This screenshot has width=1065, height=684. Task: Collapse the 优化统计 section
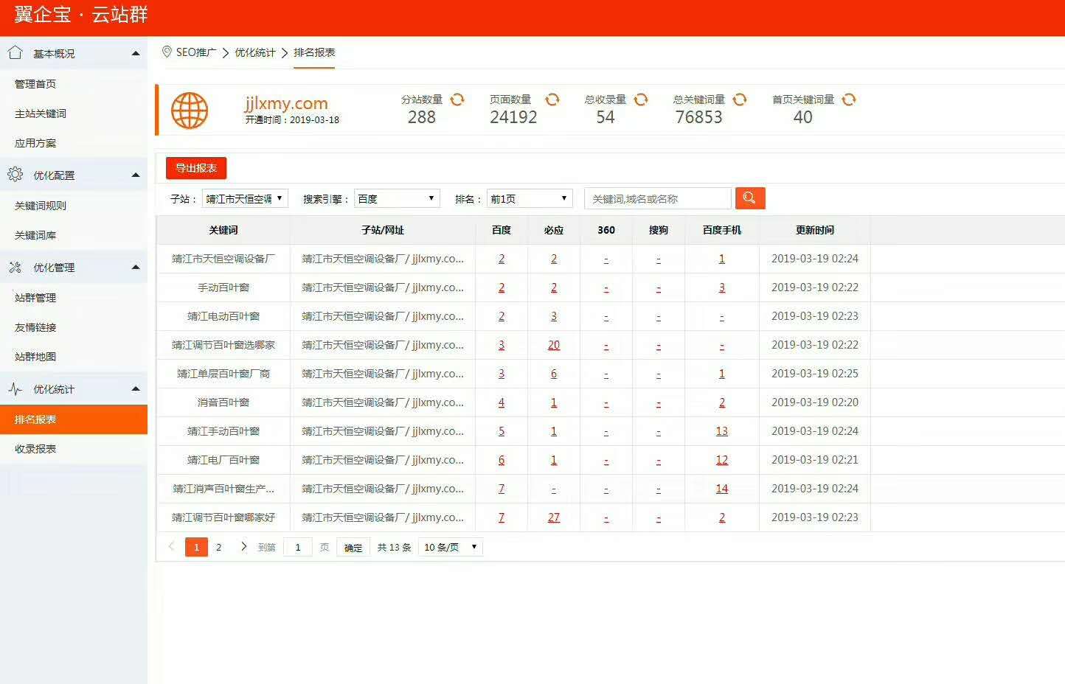point(136,388)
